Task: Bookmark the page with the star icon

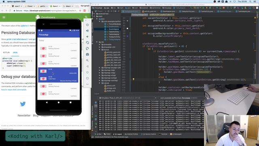Action: [x=80, y=11]
